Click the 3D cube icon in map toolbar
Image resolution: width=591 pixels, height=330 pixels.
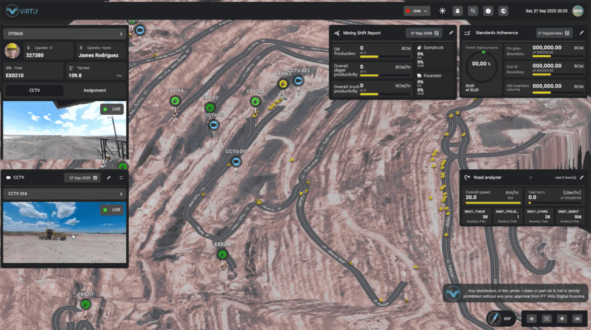coord(561,318)
